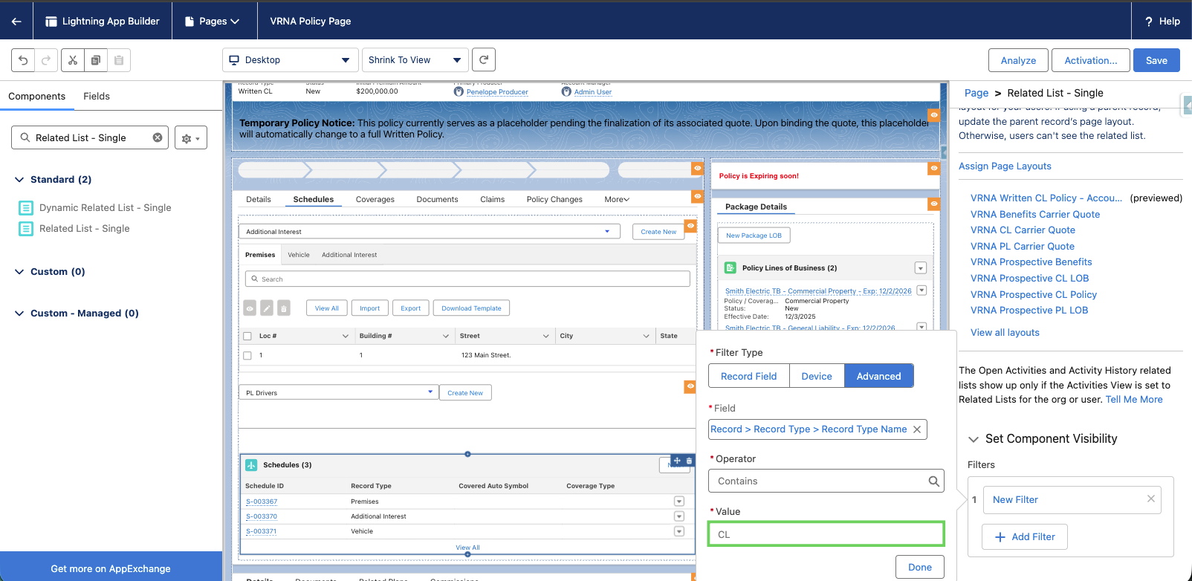
Task: Insert component below the Schedules list
Action: point(467,554)
